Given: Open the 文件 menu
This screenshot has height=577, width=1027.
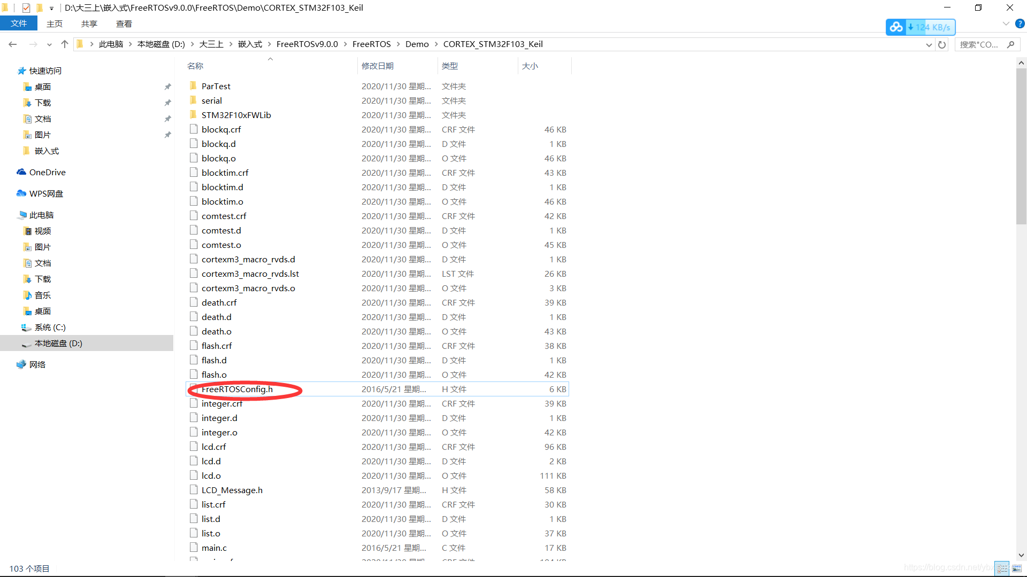Looking at the screenshot, I should 19,24.
